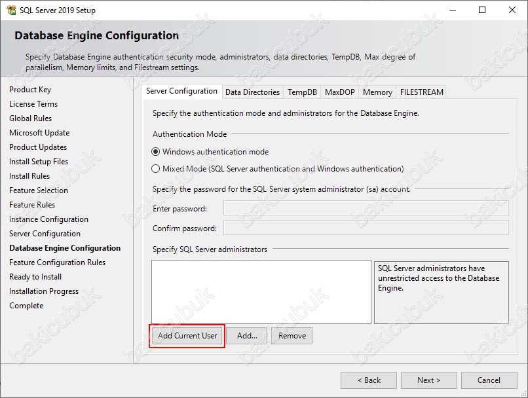Click Feature Configuration Rules step in sidebar
Image resolution: width=528 pixels, height=398 pixels.
point(57,262)
